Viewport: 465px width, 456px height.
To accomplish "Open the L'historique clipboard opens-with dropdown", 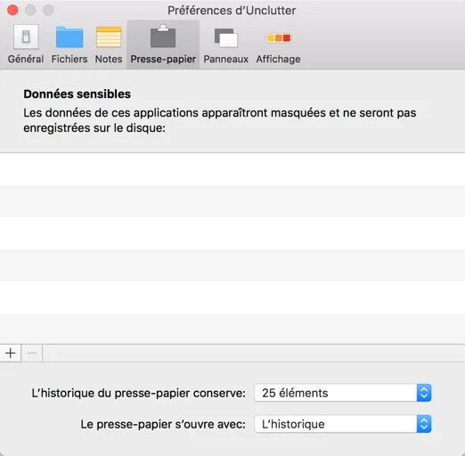I will [x=343, y=424].
